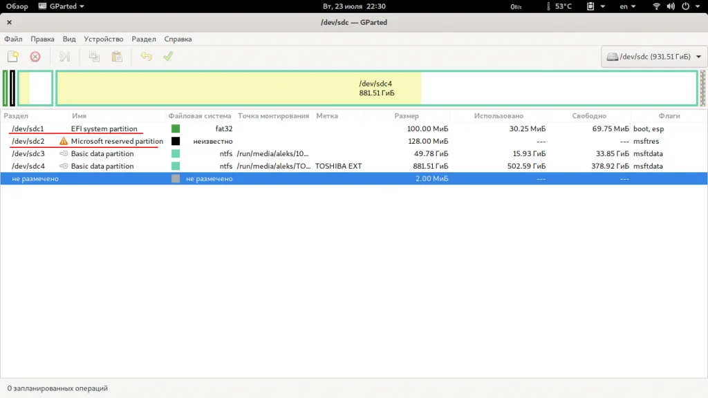This screenshot has height=398, width=708.
Task: Click the ntfs swatch of /dev/sdc4
Action: click(x=176, y=166)
